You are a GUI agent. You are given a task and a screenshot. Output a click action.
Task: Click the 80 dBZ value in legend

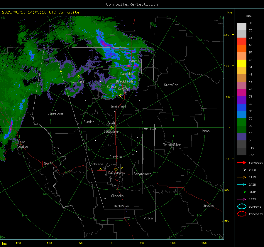(251, 23)
